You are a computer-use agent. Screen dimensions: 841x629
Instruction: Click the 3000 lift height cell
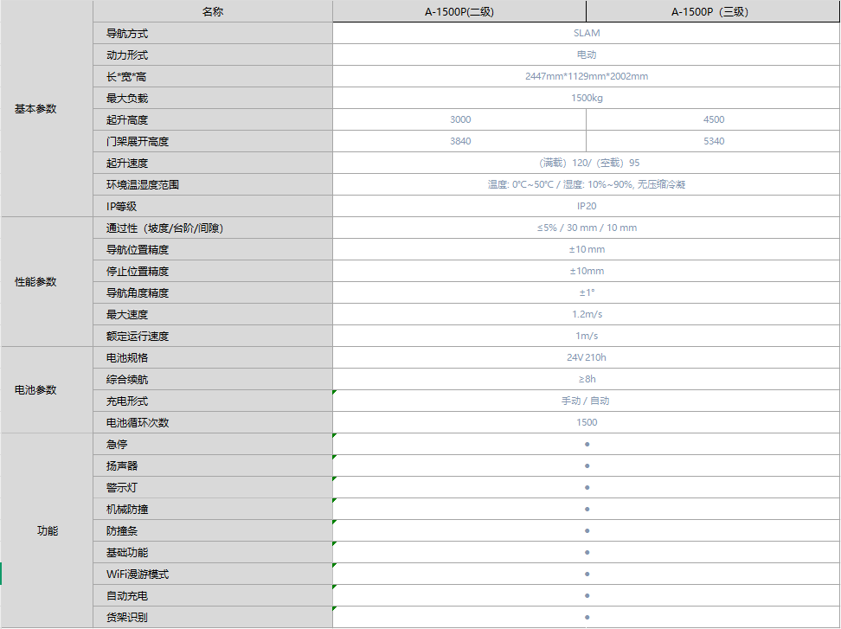tap(459, 119)
